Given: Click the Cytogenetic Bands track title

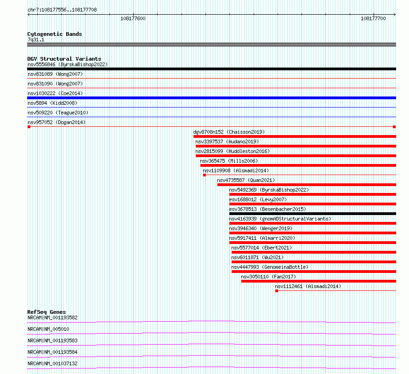Looking at the screenshot, I should (55, 34).
